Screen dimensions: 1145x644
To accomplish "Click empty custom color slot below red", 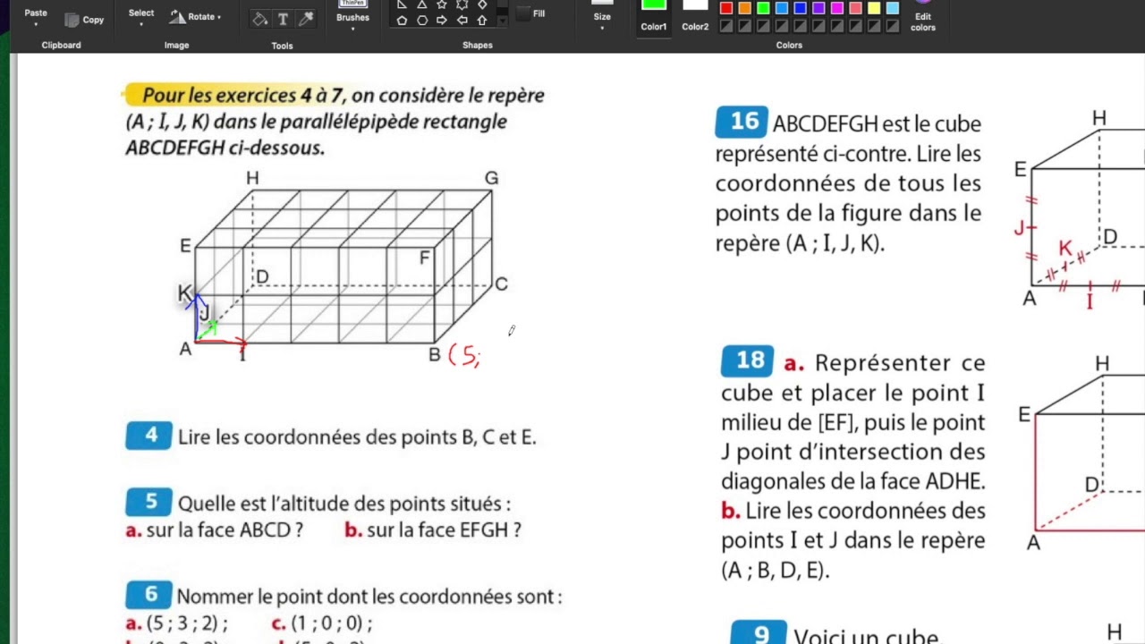I will [x=726, y=26].
